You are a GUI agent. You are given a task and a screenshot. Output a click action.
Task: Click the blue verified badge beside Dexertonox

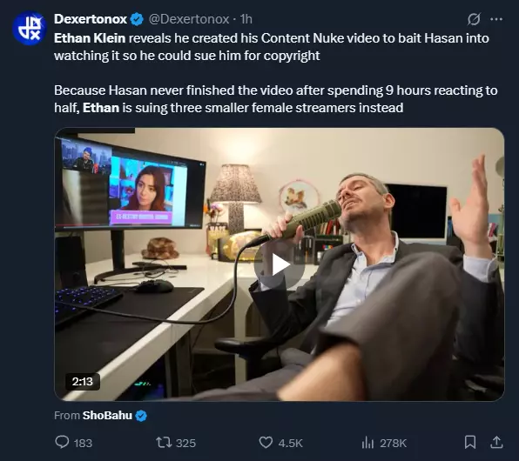click(x=137, y=19)
